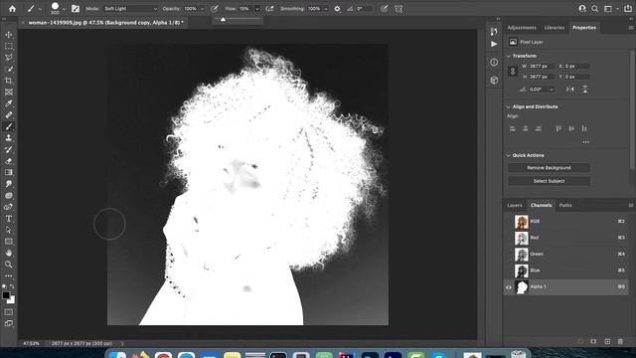This screenshot has width=636, height=358.
Task: Show the Blue channel visibility box
Action: (509, 270)
